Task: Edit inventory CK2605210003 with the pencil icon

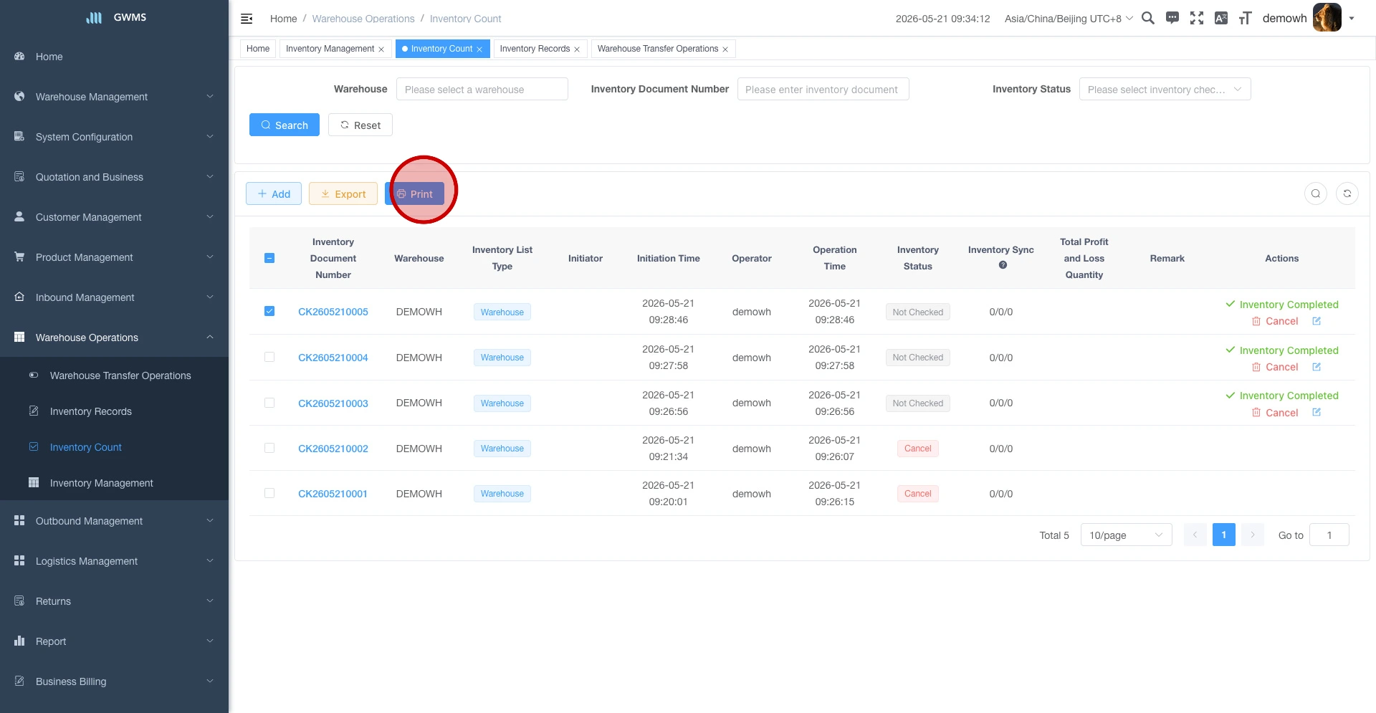Action: coord(1317,412)
